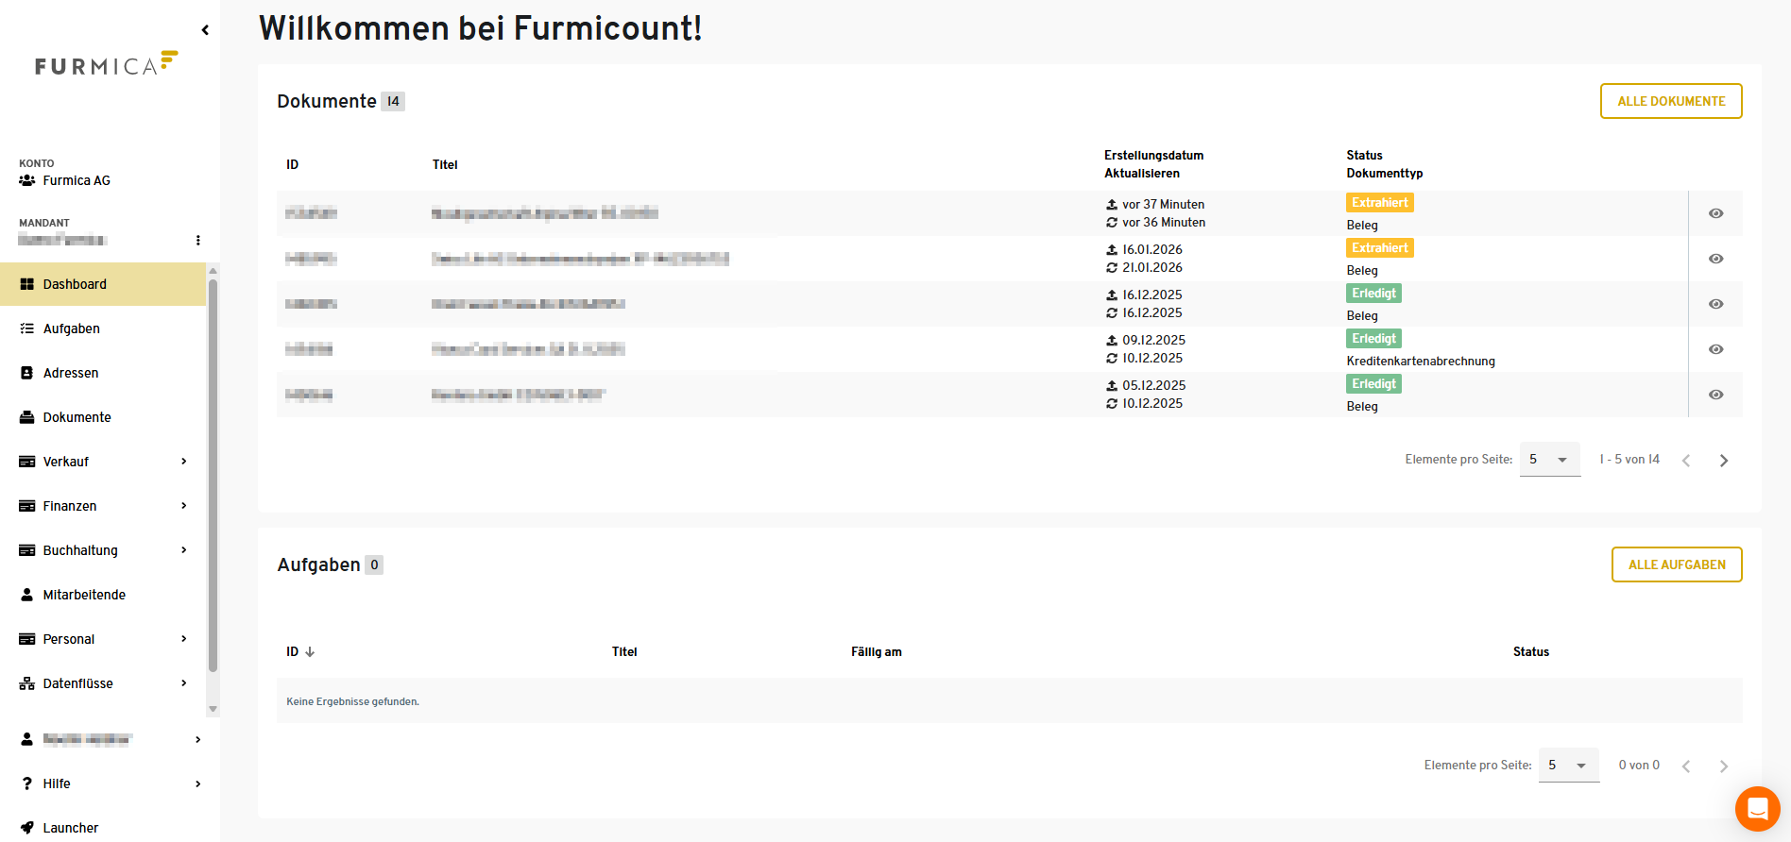
Task: Open the mandant three-dot options menu
Action: pos(197,240)
